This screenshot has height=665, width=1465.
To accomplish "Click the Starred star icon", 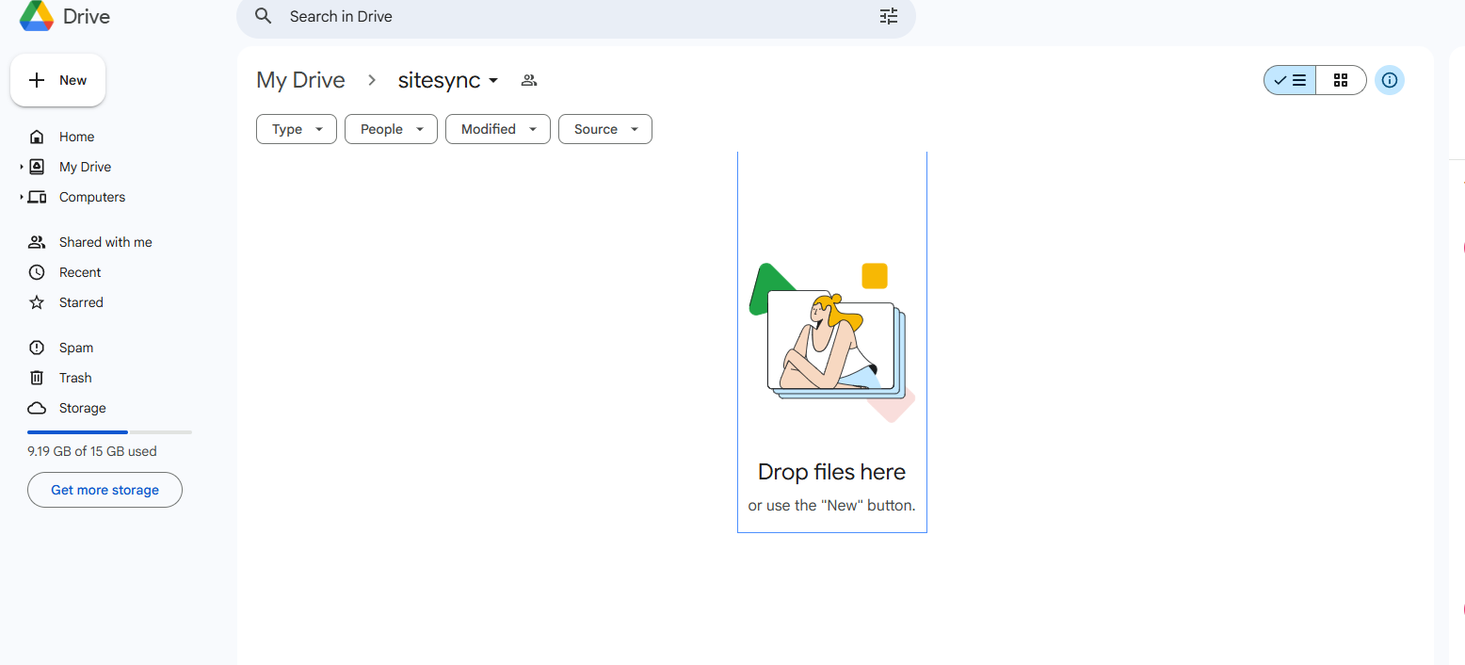I will (x=37, y=302).
